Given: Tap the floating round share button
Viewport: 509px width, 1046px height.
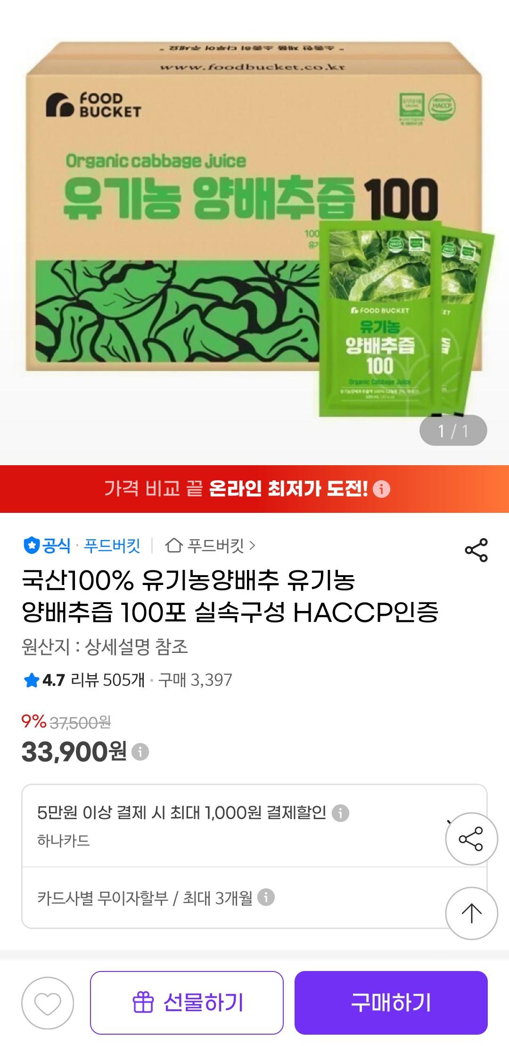Looking at the screenshot, I should (x=471, y=838).
